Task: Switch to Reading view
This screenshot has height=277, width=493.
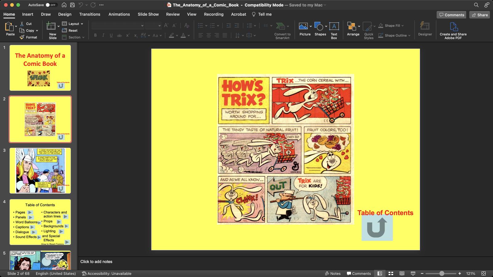Action: [402, 273]
